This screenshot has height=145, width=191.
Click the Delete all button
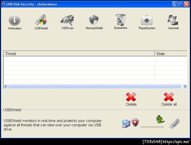[x=169, y=99]
